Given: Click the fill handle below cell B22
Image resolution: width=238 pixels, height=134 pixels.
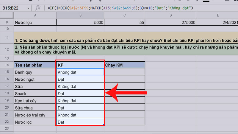Looking at the screenshot, I should (x=104, y=125).
